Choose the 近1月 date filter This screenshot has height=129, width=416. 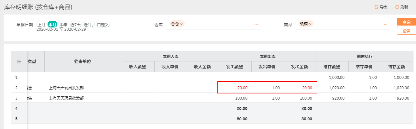[x=89, y=24]
